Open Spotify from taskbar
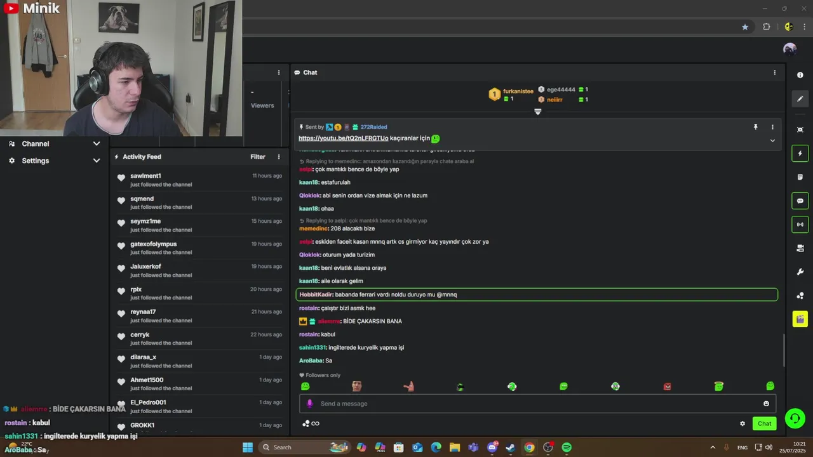The height and width of the screenshot is (457, 813). [567, 447]
